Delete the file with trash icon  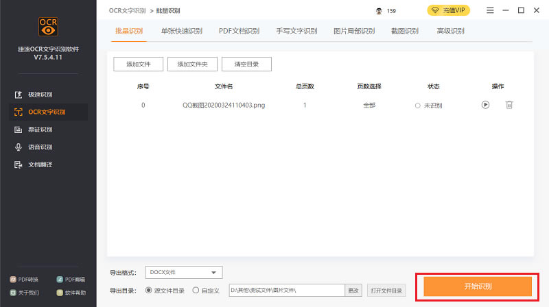pos(509,105)
